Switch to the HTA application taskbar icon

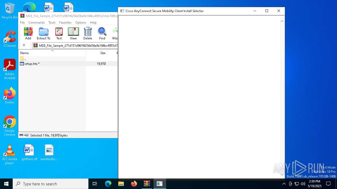pyautogui.click(x=160, y=184)
